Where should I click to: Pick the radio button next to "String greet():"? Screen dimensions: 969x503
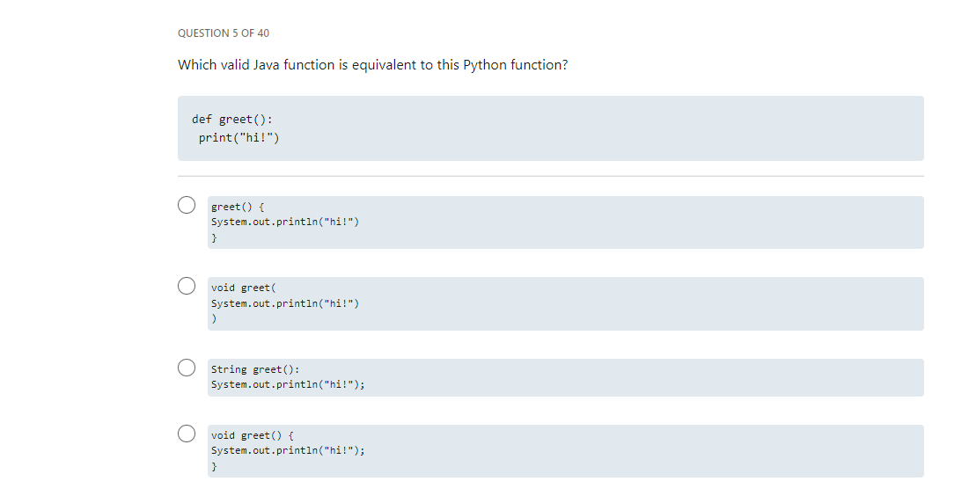187,368
